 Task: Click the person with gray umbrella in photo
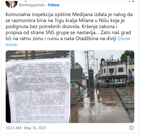pyautogui.click(x=98, y=86)
